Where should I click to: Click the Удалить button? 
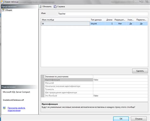pyautogui.click(x=140, y=71)
